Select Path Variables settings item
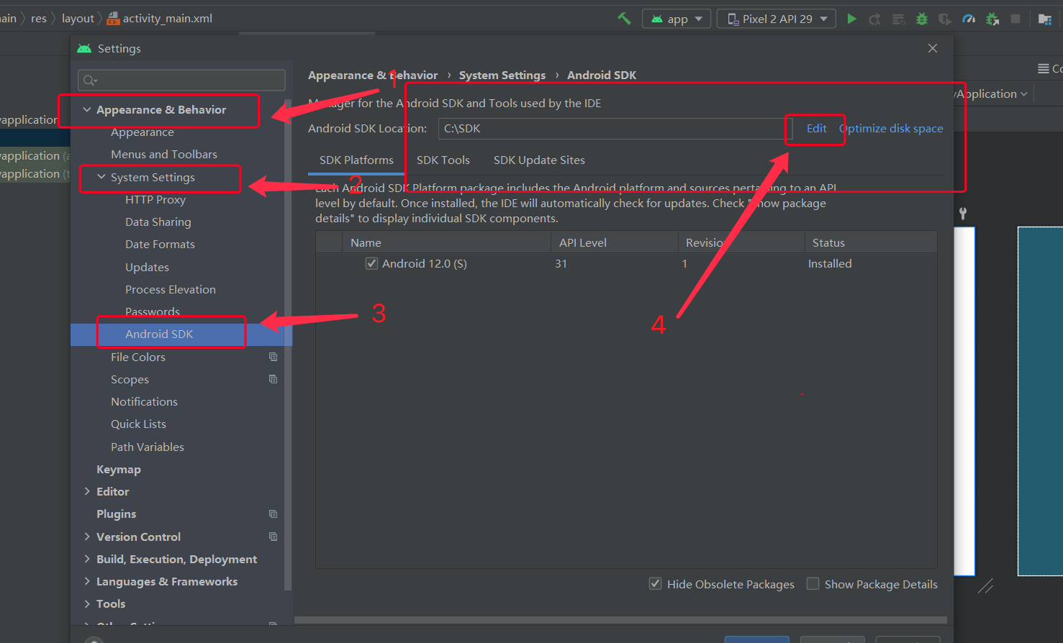 click(x=148, y=447)
